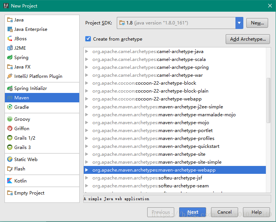
Task: Select maven-archetype-site-simple text row
Action: 157,162
